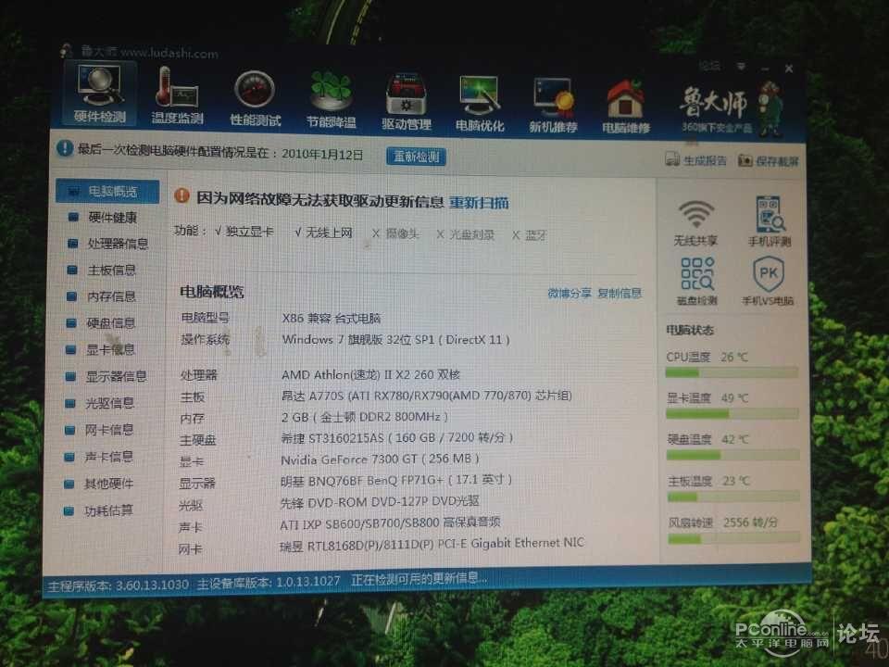Click the 主板温度 temperature bar
This screenshot has height=667, width=889.
pos(733,497)
